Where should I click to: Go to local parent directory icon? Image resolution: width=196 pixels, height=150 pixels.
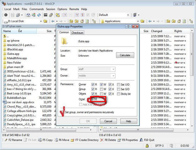tap(71, 21)
